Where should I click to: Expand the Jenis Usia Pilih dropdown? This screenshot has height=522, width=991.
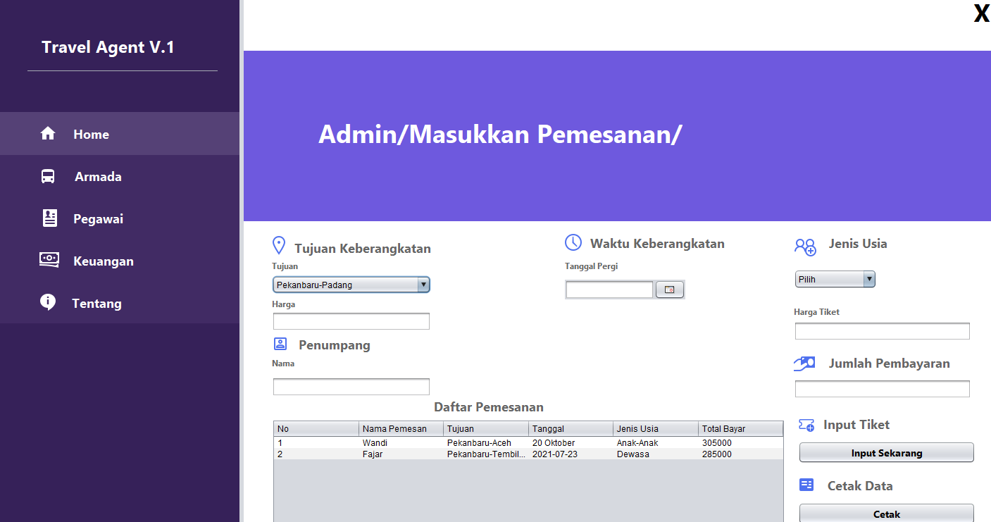pos(835,279)
